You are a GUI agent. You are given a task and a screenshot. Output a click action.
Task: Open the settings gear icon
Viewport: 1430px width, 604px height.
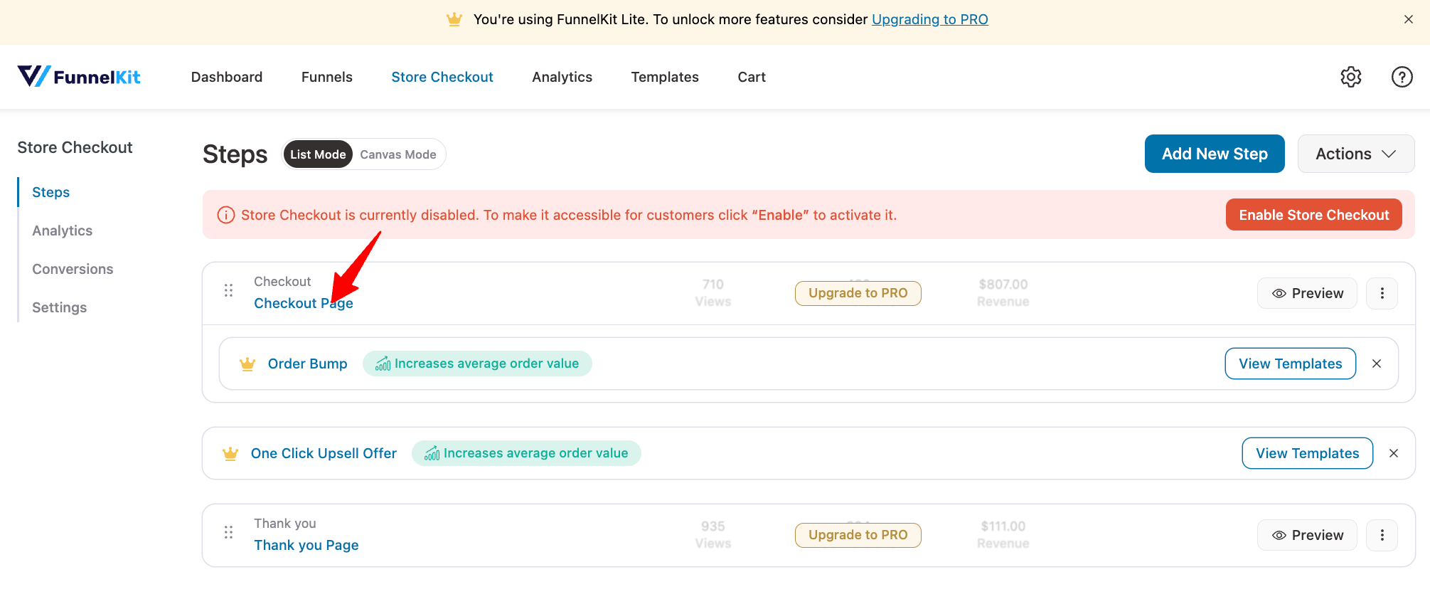(x=1350, y=77)
